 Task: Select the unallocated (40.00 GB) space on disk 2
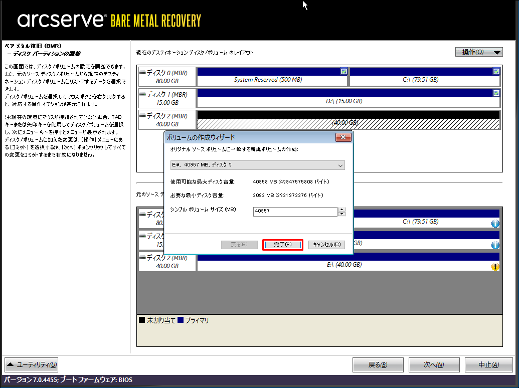tap(348, 120)
